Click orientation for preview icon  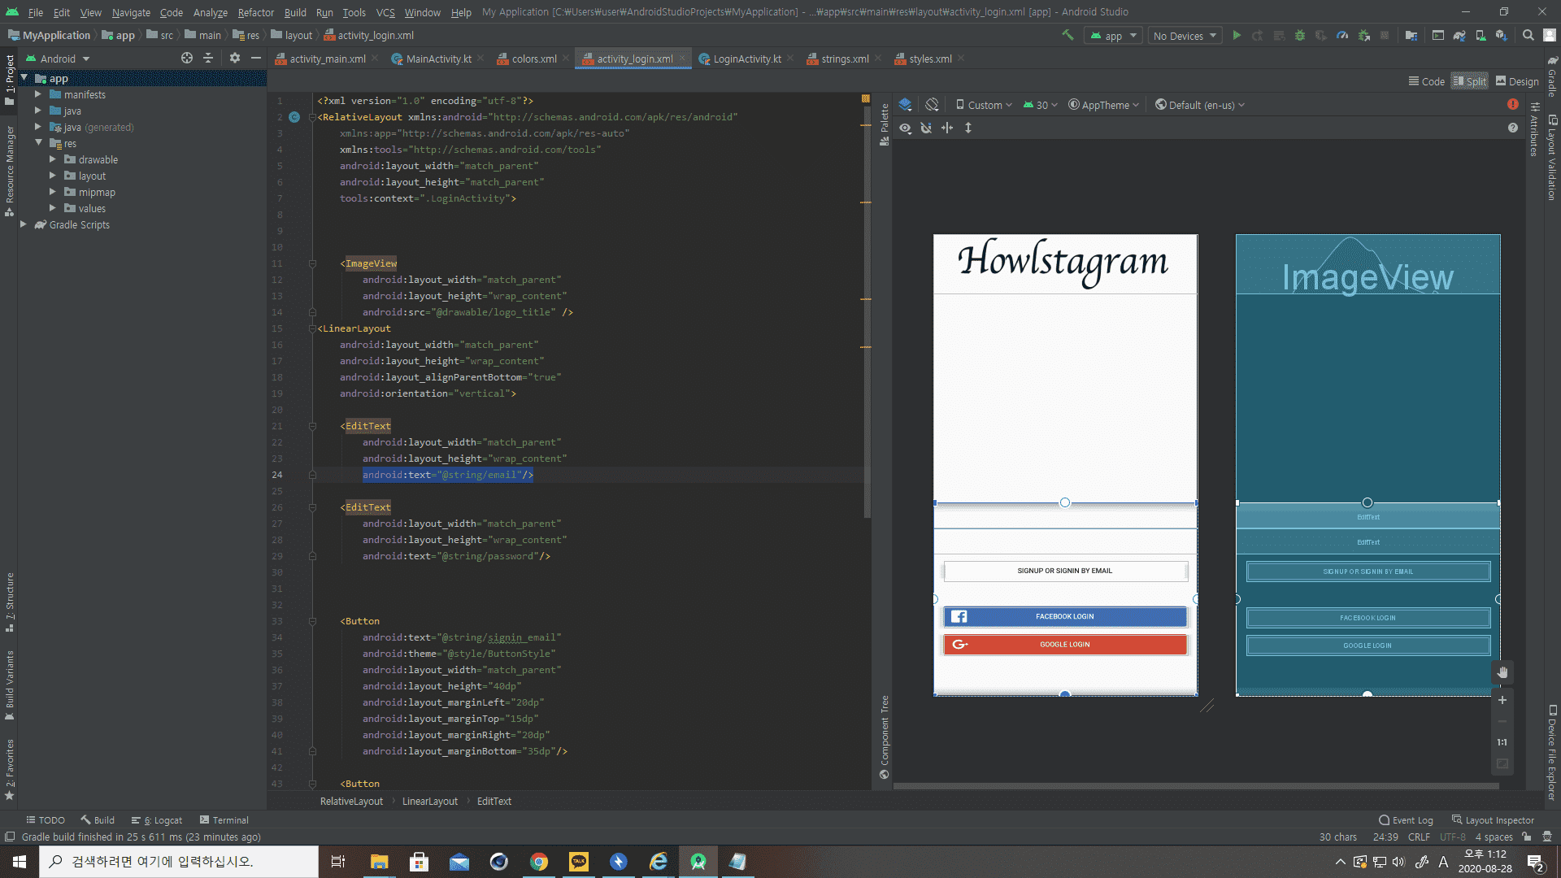click(x=933, y=105)
